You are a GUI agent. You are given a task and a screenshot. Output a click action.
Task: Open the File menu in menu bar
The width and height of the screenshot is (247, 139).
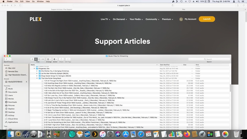pyautogui.click(x=16, y=1)
